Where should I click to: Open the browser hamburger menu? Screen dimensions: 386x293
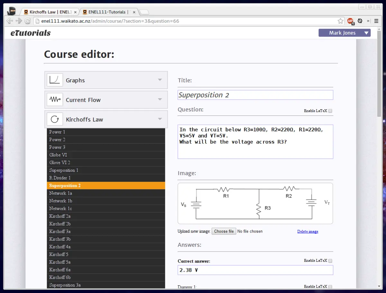click(x=376, y=21)
